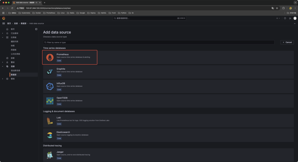Collapse the 仪表板 dashboards section
This screenshot has height=162, width=298.
coord(3,37)
